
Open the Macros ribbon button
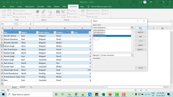9,13
